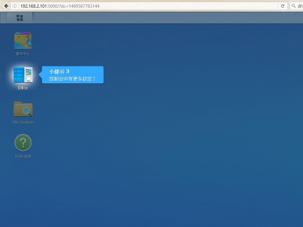Open the DSM main menu grid icon
Screen dimensions: 303x227
[20, 18]
